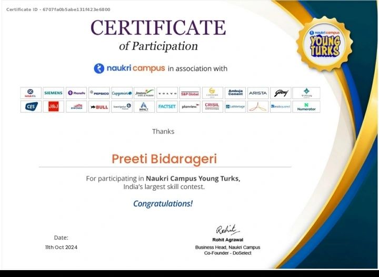
Task: Click the curved-lines logo beside LeadSquared
Action: tap(258, 106)
